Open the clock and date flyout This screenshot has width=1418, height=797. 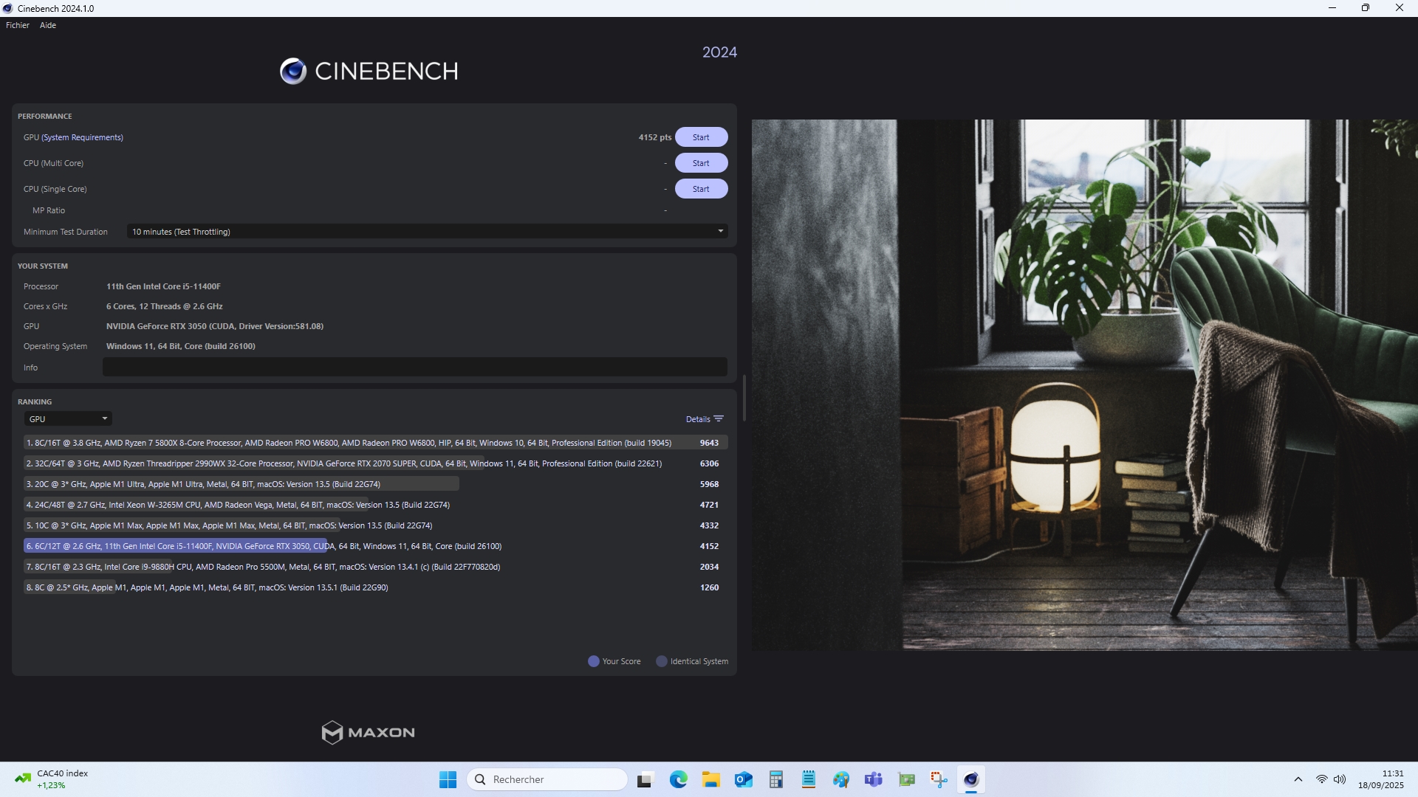1380,779
